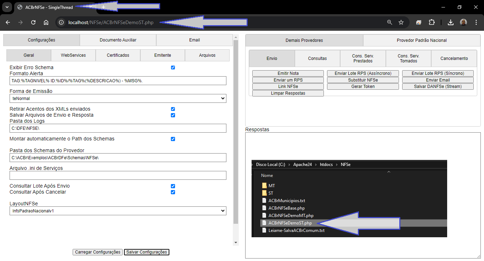Select the Geral sub-tab
Viewport: 484px width, 261px height.
click(29, 55)
